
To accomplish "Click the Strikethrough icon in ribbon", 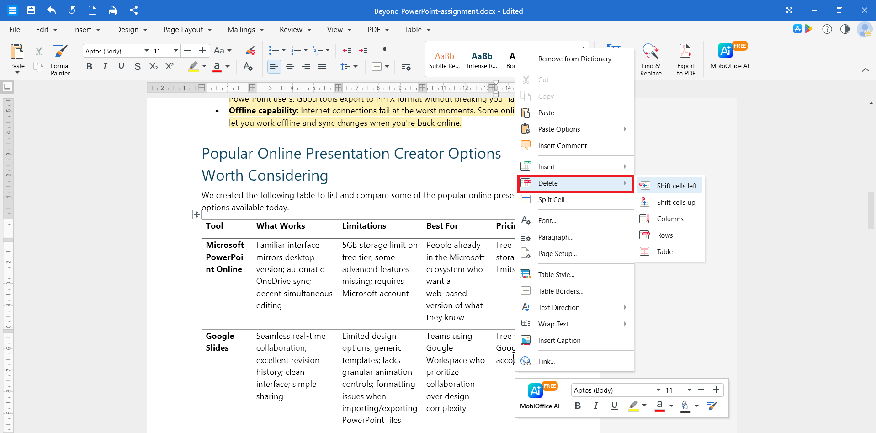I will pyautogui.click(x=138, y=66).
